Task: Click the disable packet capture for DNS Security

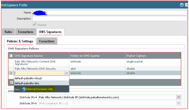Action: point(131,69)
